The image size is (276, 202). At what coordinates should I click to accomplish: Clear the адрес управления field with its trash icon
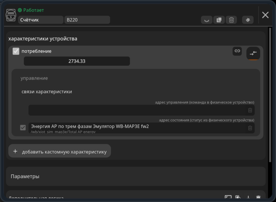click(250, 110)
